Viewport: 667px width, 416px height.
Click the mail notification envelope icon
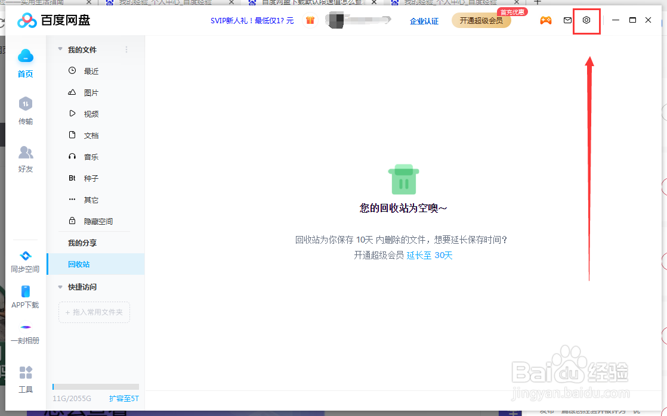point(567,20)
